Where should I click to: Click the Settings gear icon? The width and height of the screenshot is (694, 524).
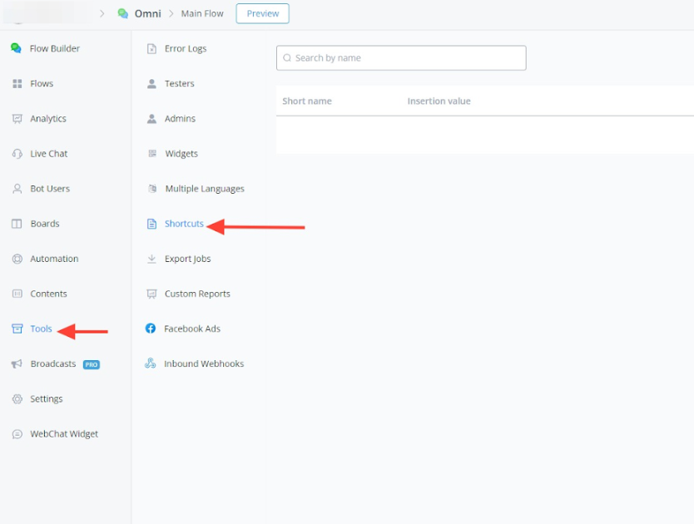[17, 399]
